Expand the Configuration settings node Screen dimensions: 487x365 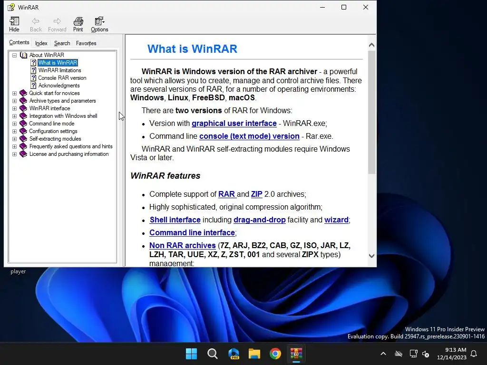[14, 131]
